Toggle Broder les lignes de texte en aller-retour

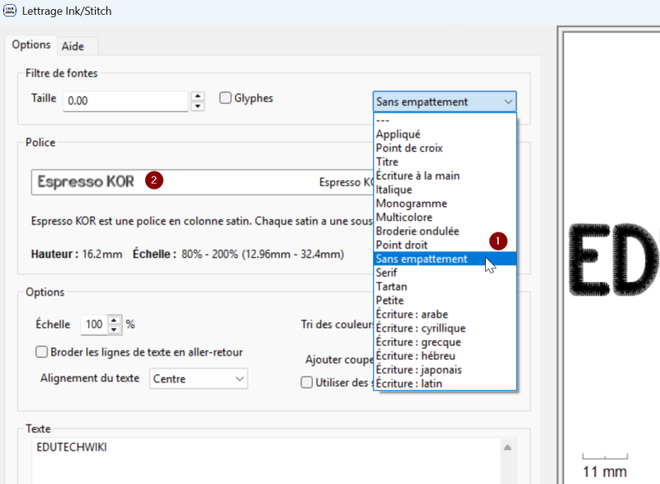pos(42,352)
